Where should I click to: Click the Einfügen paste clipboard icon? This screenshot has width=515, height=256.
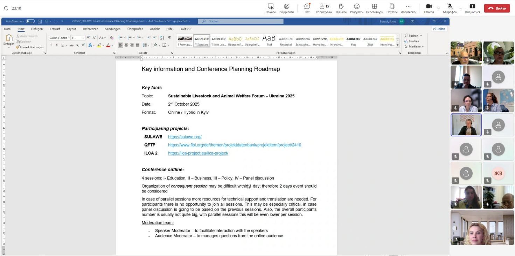(x=9, y=38)
